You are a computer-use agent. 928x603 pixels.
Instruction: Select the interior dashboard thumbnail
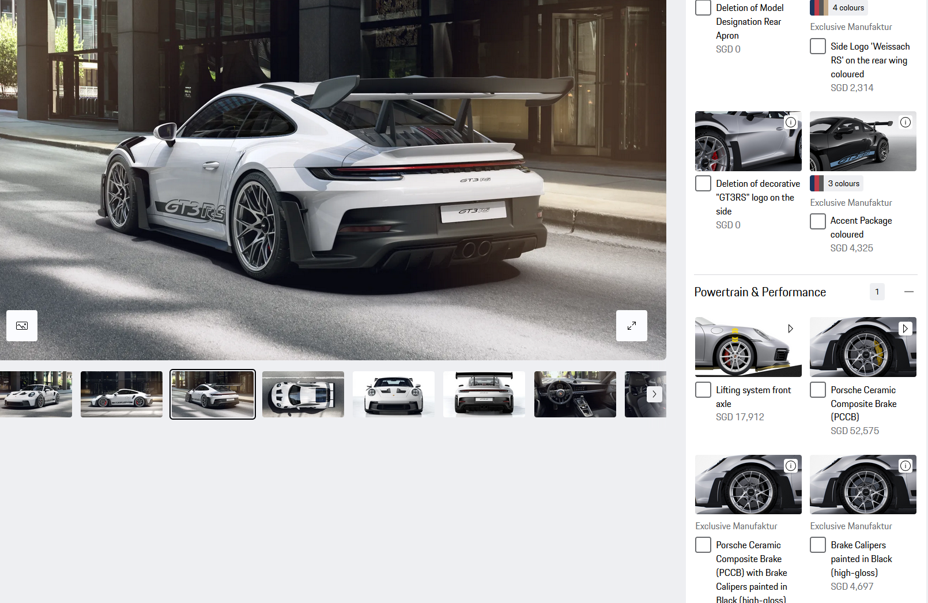pyautogui.click(x=575, y=394)
